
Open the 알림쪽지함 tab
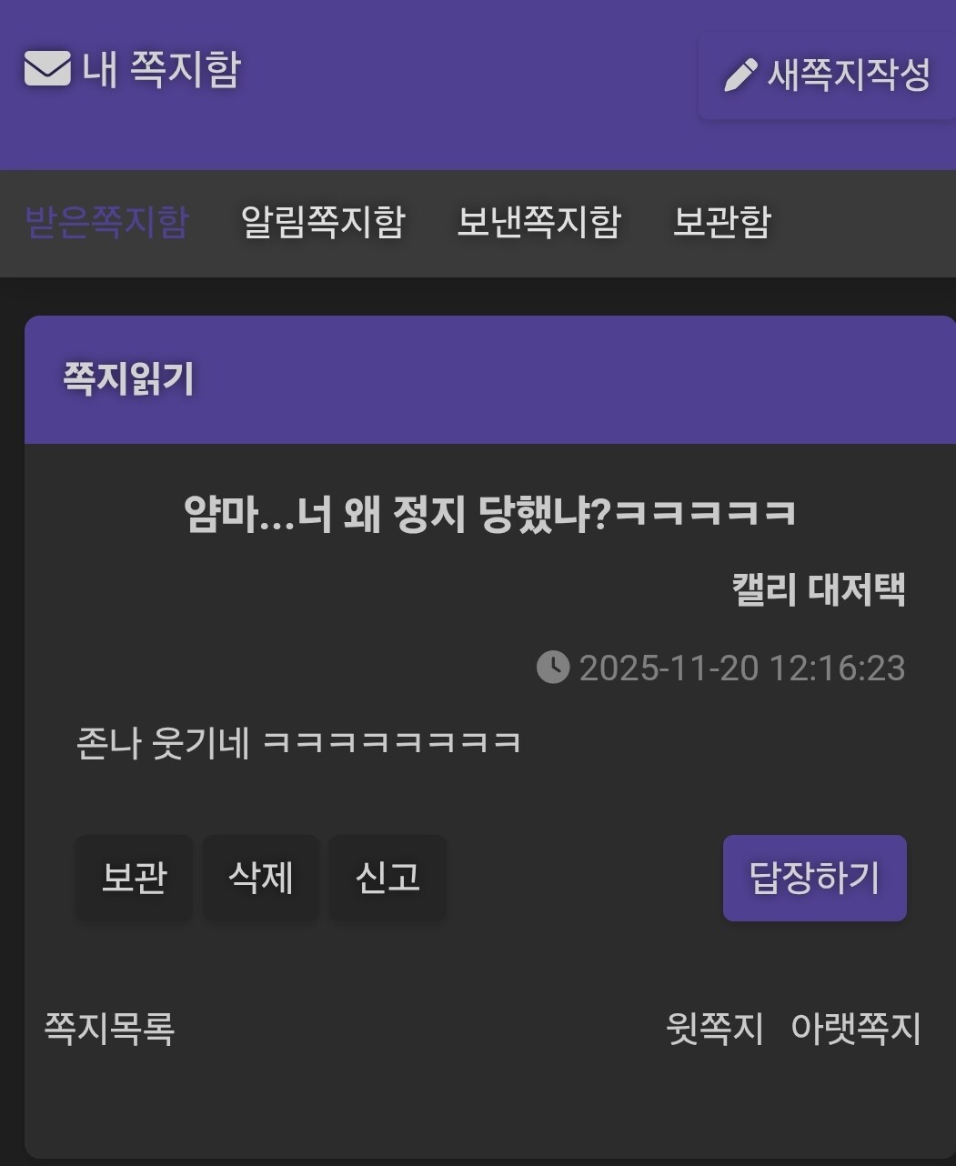[x=323, y=222]
